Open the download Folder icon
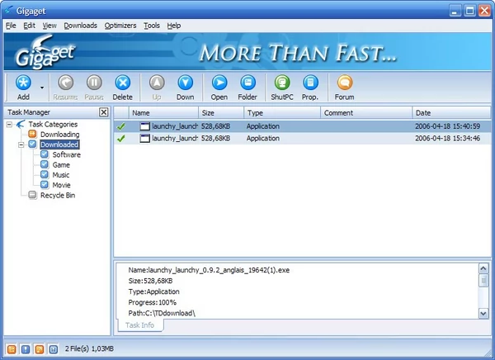The image size is (495, 360). (x=247, y=83)
